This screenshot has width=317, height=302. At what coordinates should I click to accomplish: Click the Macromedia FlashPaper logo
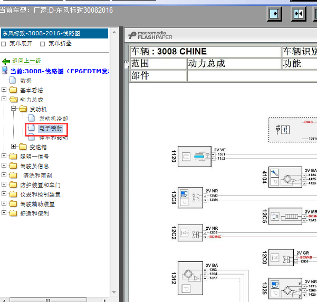150,35
